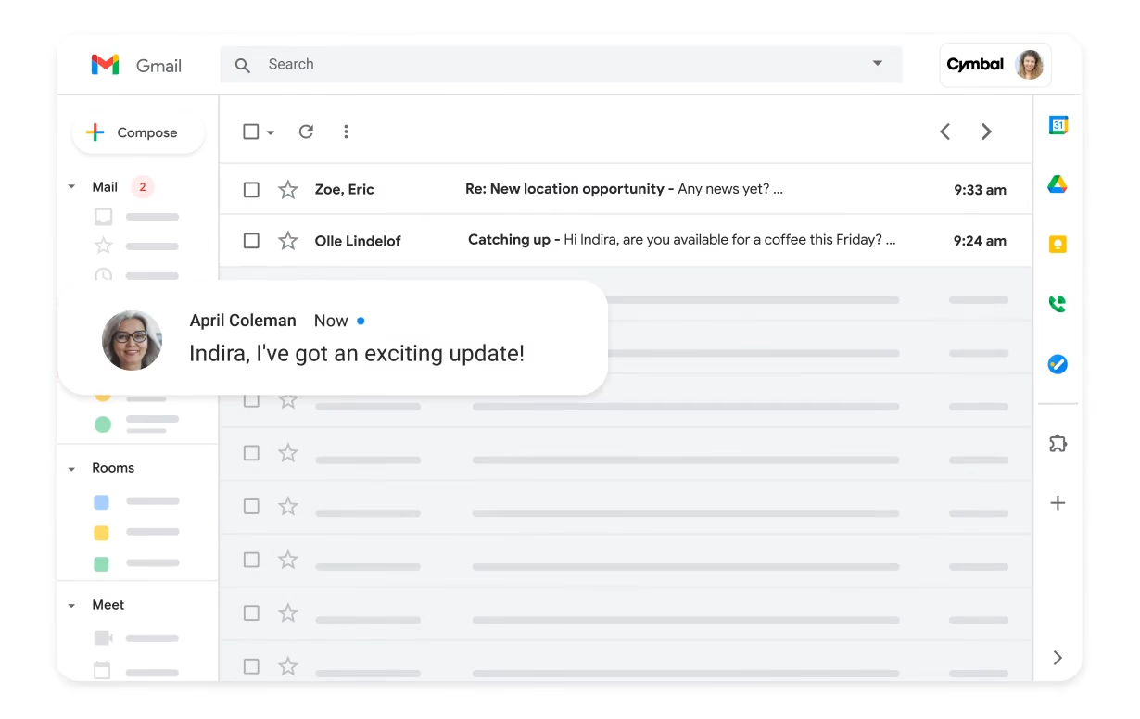Click the video camera icon under Meet
Screen dimensions: 1140x719
click(x=103, y=638)
